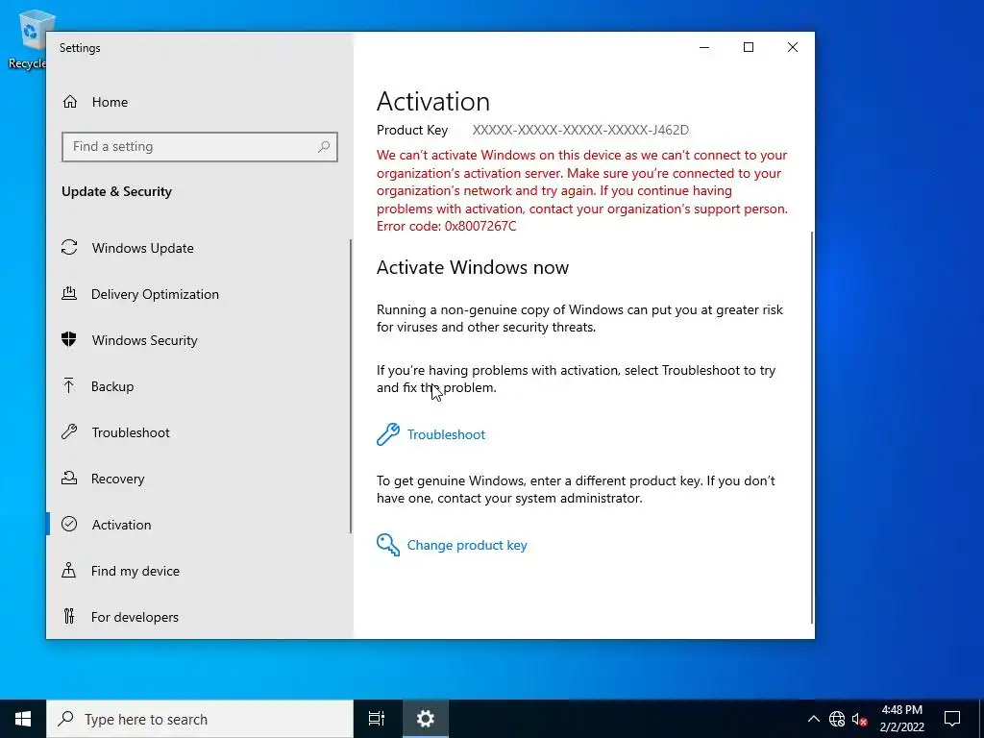Click the Settings gear taskbar icon
This screenshot has height=738, width=984.
[x=425, y=719]
